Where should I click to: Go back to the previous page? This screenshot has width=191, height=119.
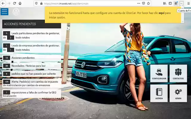coord(3,3)
